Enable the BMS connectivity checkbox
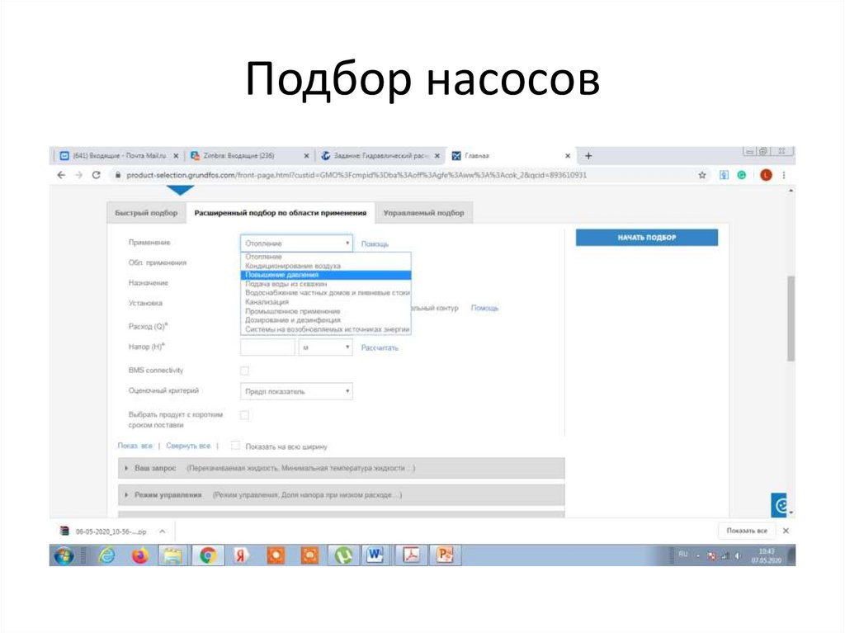The height and width of the screenshot is (633, 845). [x=243, y=369]
